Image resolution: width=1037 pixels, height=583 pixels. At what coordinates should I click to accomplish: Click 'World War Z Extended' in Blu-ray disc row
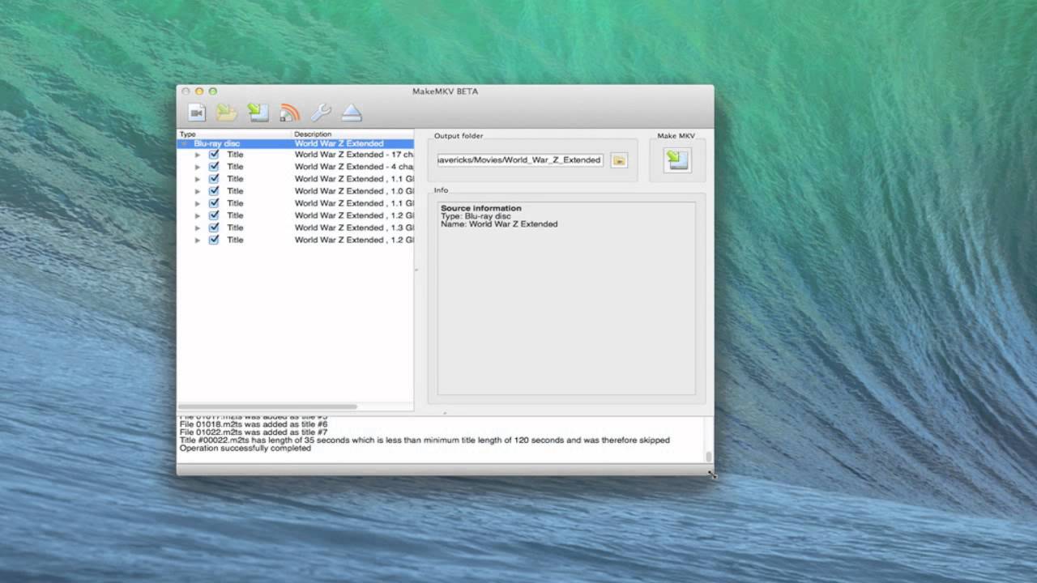[x=339, y=143]
